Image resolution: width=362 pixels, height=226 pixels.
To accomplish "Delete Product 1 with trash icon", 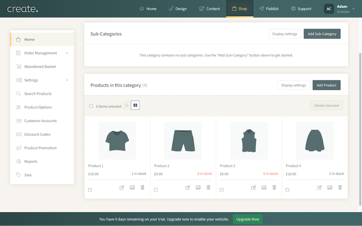I will point(142,187).
